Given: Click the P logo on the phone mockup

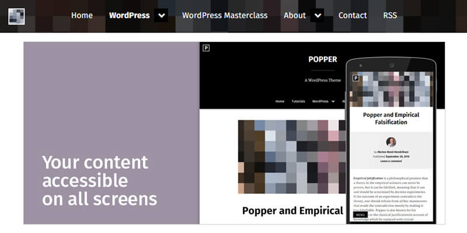Looking at the screenshot, I should (x=356, y=78).
